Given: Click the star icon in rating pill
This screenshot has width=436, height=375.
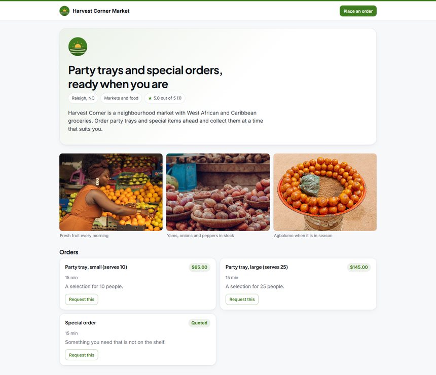Looking at the screenshot, I should point(150,98).
